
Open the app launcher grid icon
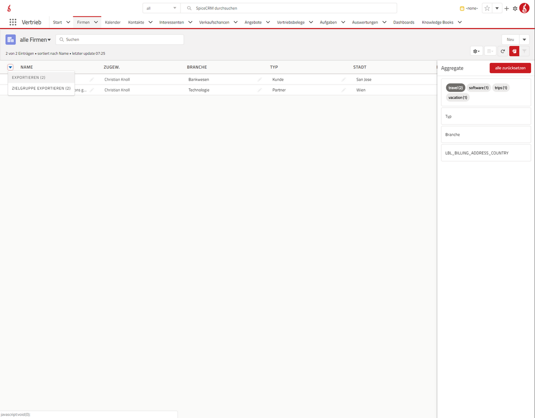(x=13, y=22)
